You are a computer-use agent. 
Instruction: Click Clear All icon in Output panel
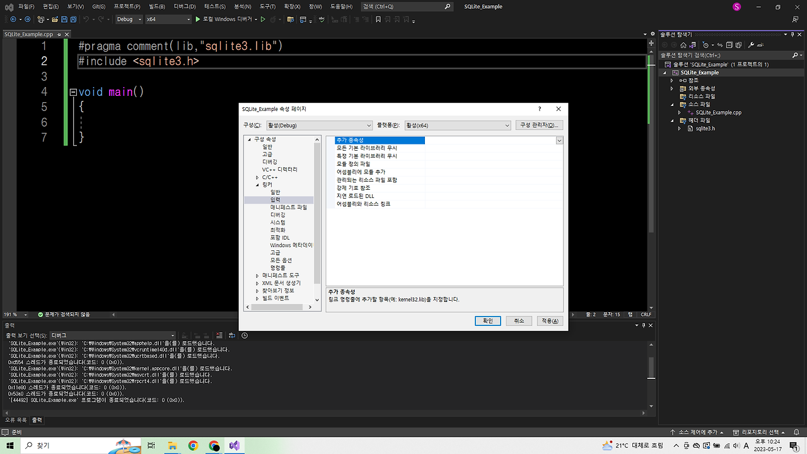pyautogui.click(x=219, y=335)
